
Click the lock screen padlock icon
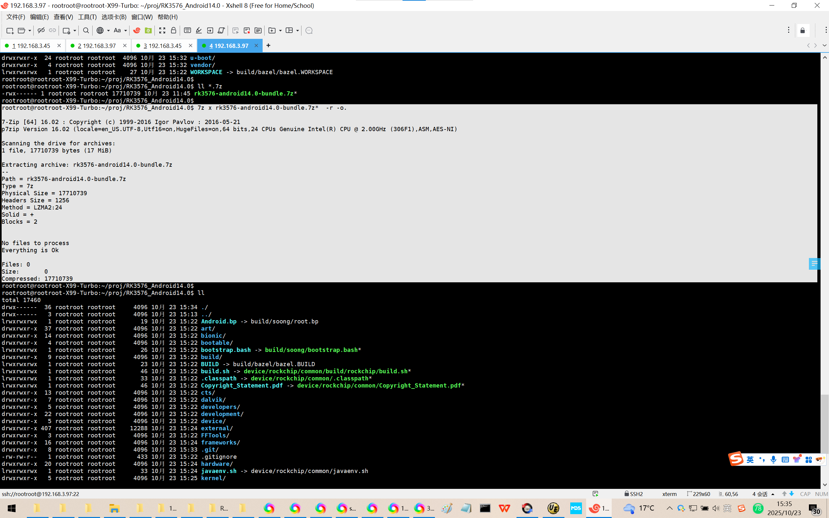pos(174,30)
